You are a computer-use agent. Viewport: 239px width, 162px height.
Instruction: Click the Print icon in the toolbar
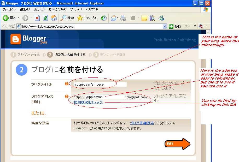(123, 18)
